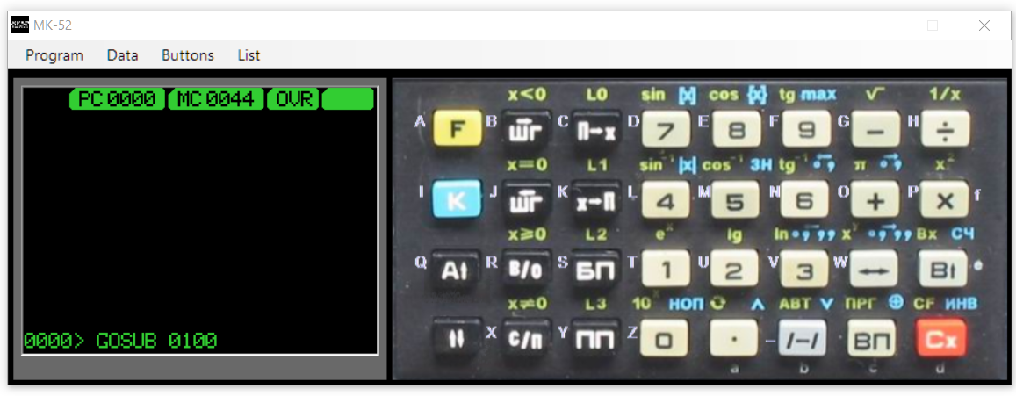Image resolution: width=1016 pixels, height=396 pixels.
Task: Click the yellow F function key
Action: [x=458, y=127]
